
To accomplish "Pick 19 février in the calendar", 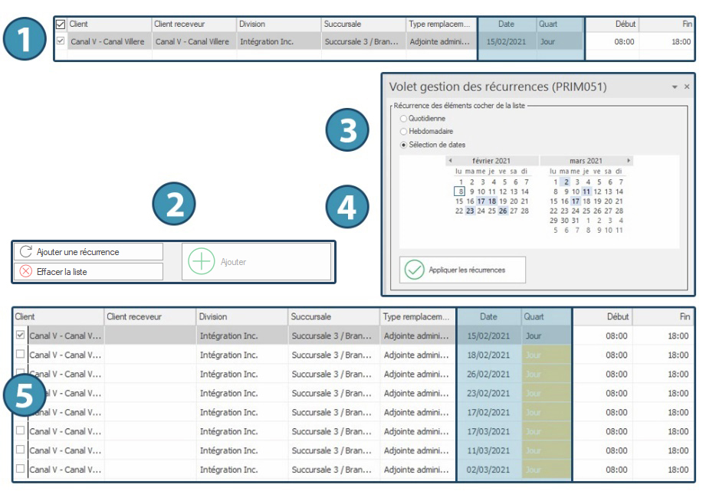I will tap(503, 201).
